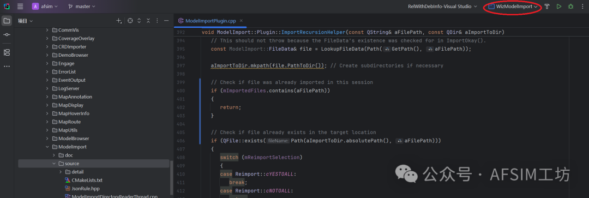
Task: Click line number 406 in gutter
Action: click(181, 141)
